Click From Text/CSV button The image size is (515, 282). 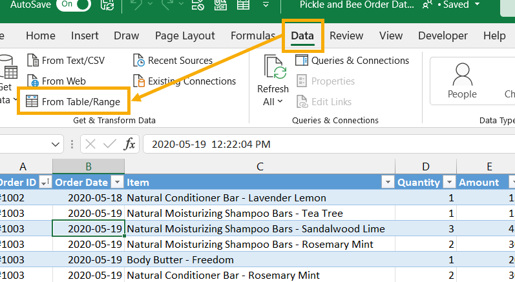coord(66,60)
